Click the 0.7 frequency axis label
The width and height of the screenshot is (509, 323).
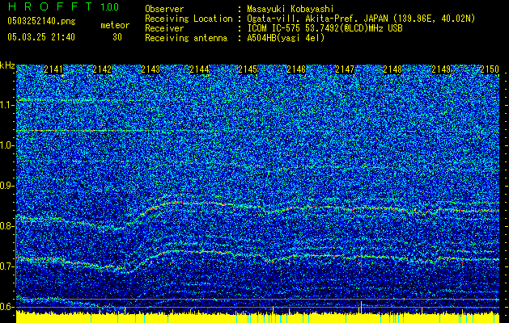pyautogui.click(x=6, y=266)
